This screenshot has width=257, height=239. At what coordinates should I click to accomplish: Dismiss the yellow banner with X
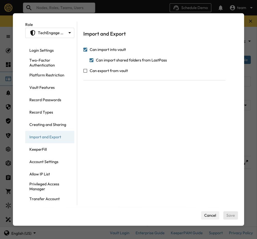coord(250,21)
